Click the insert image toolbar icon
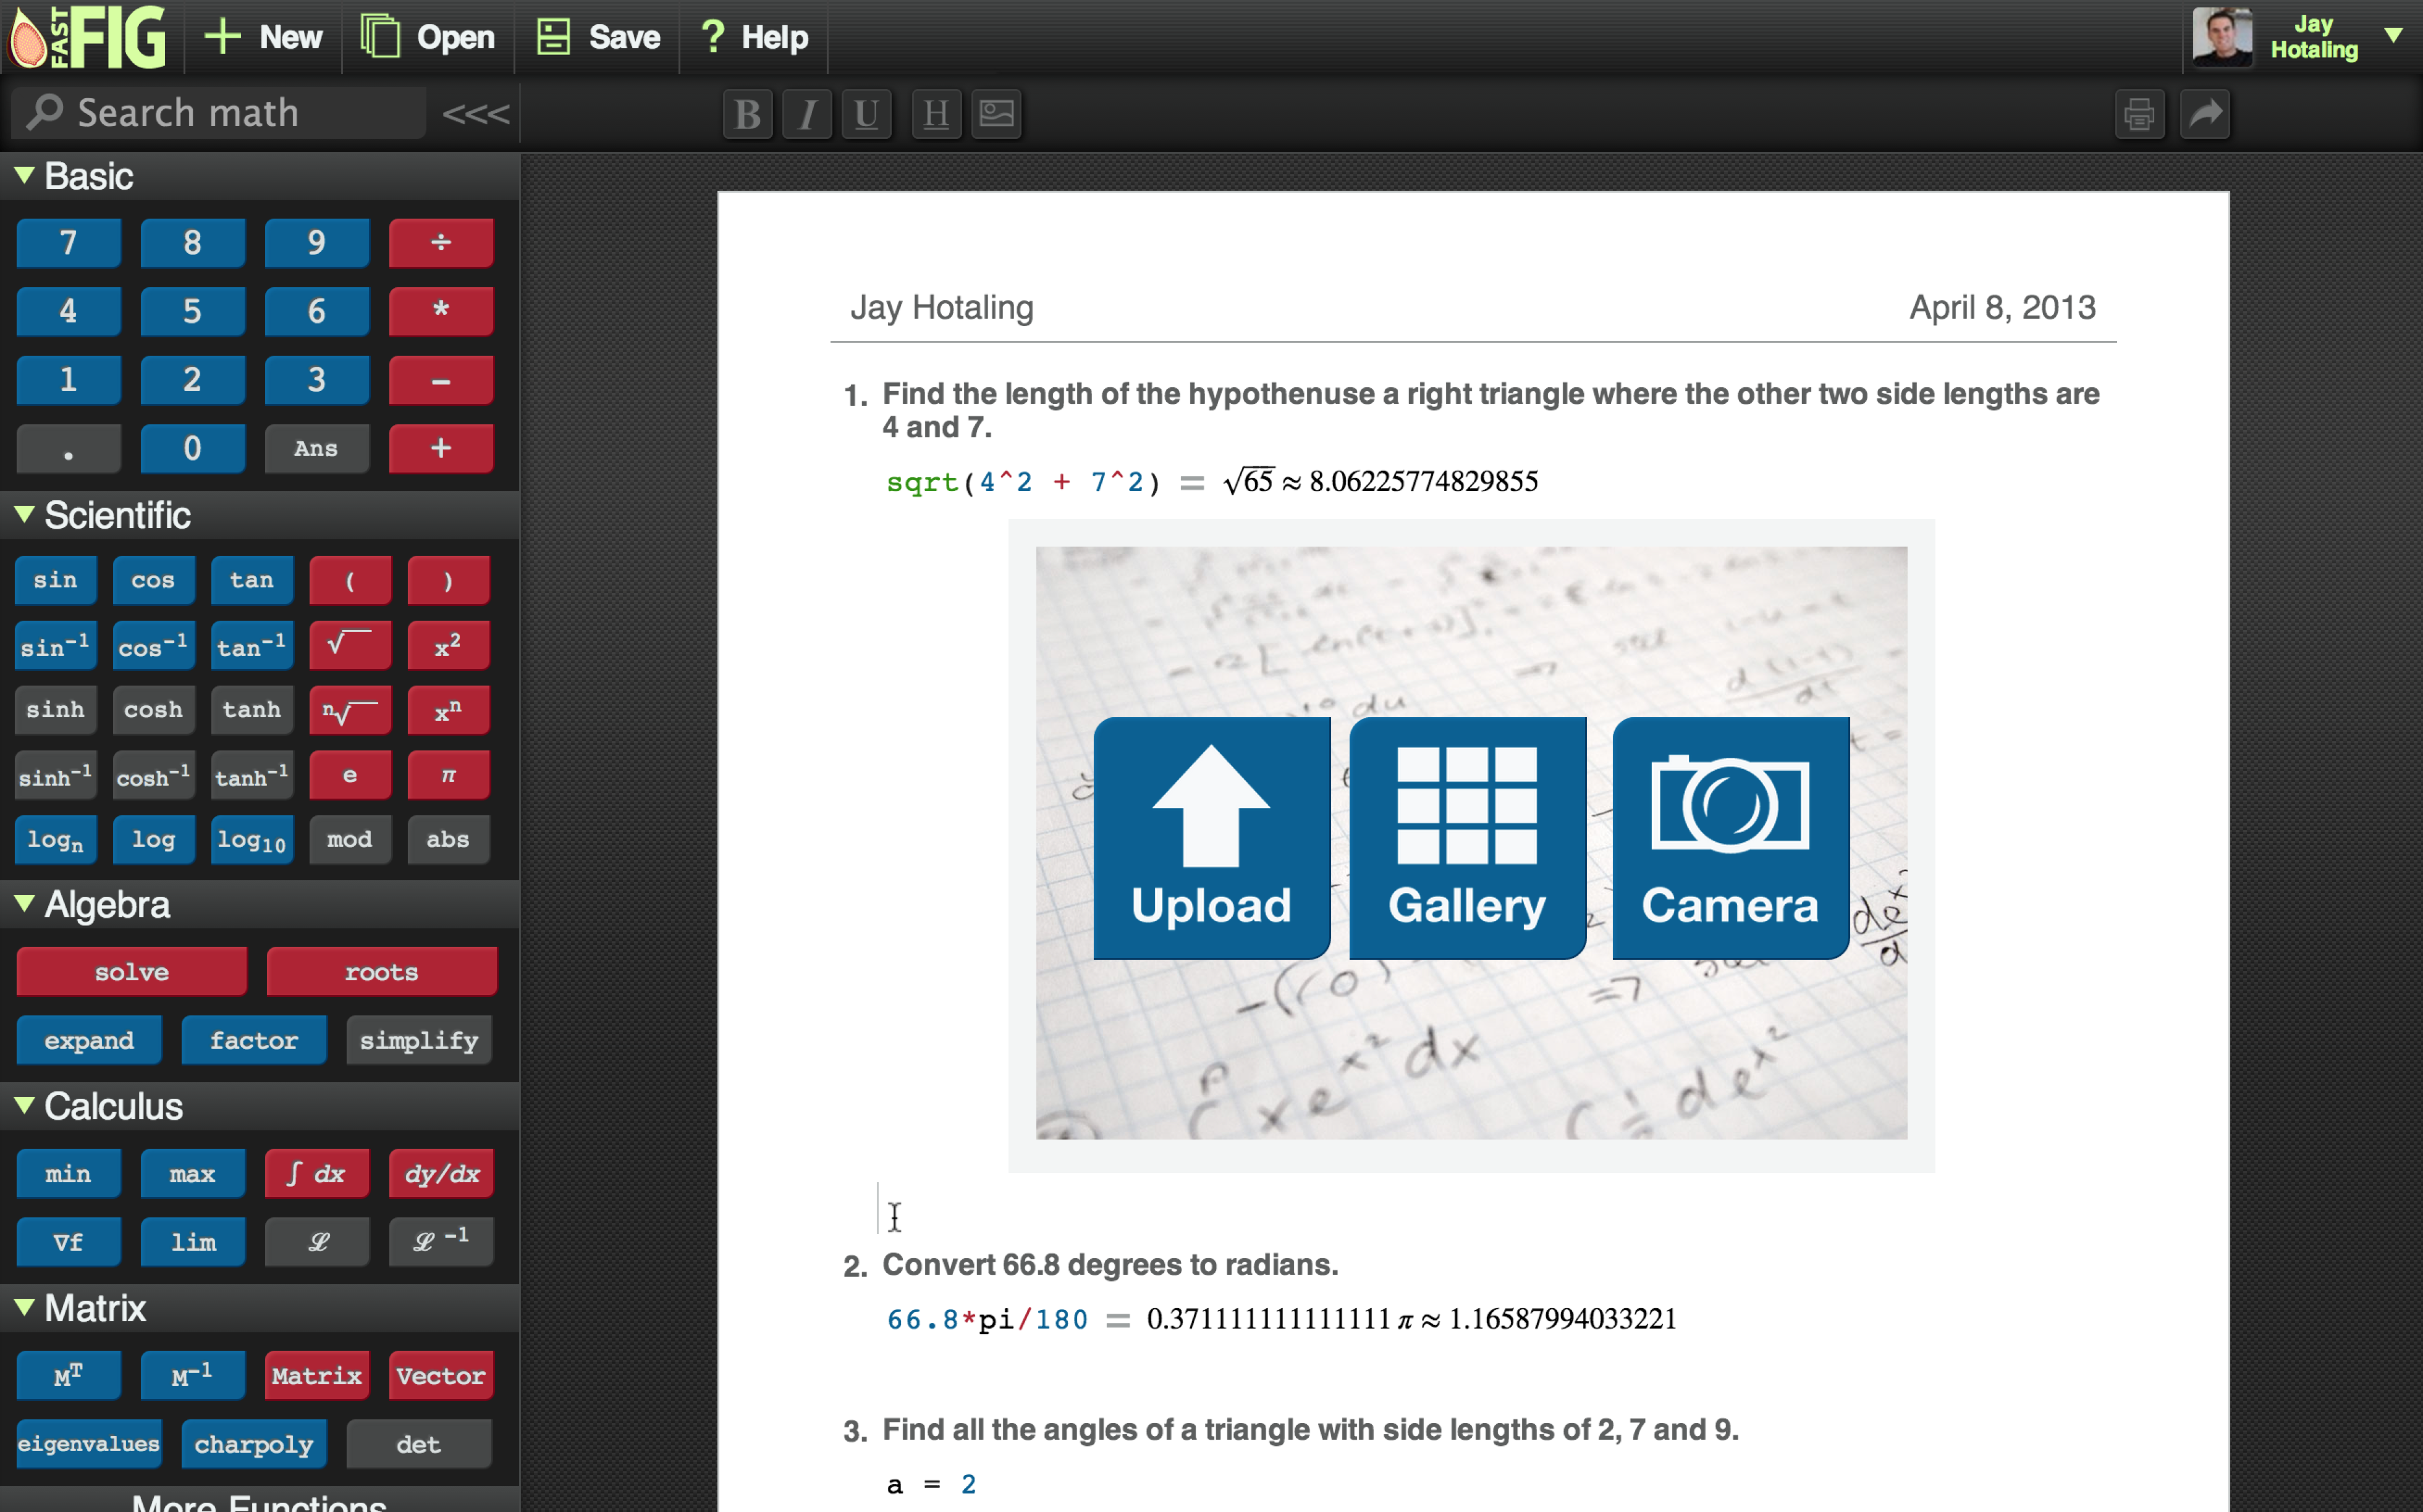The image size is (2423, 1512). 996,114
